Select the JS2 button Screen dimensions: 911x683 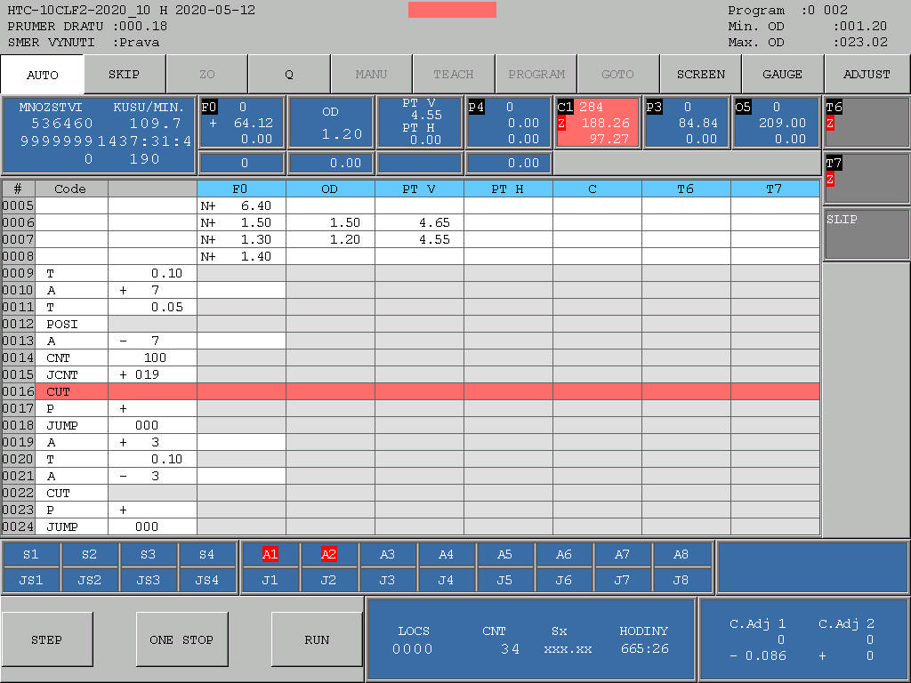tap(89, 581)
